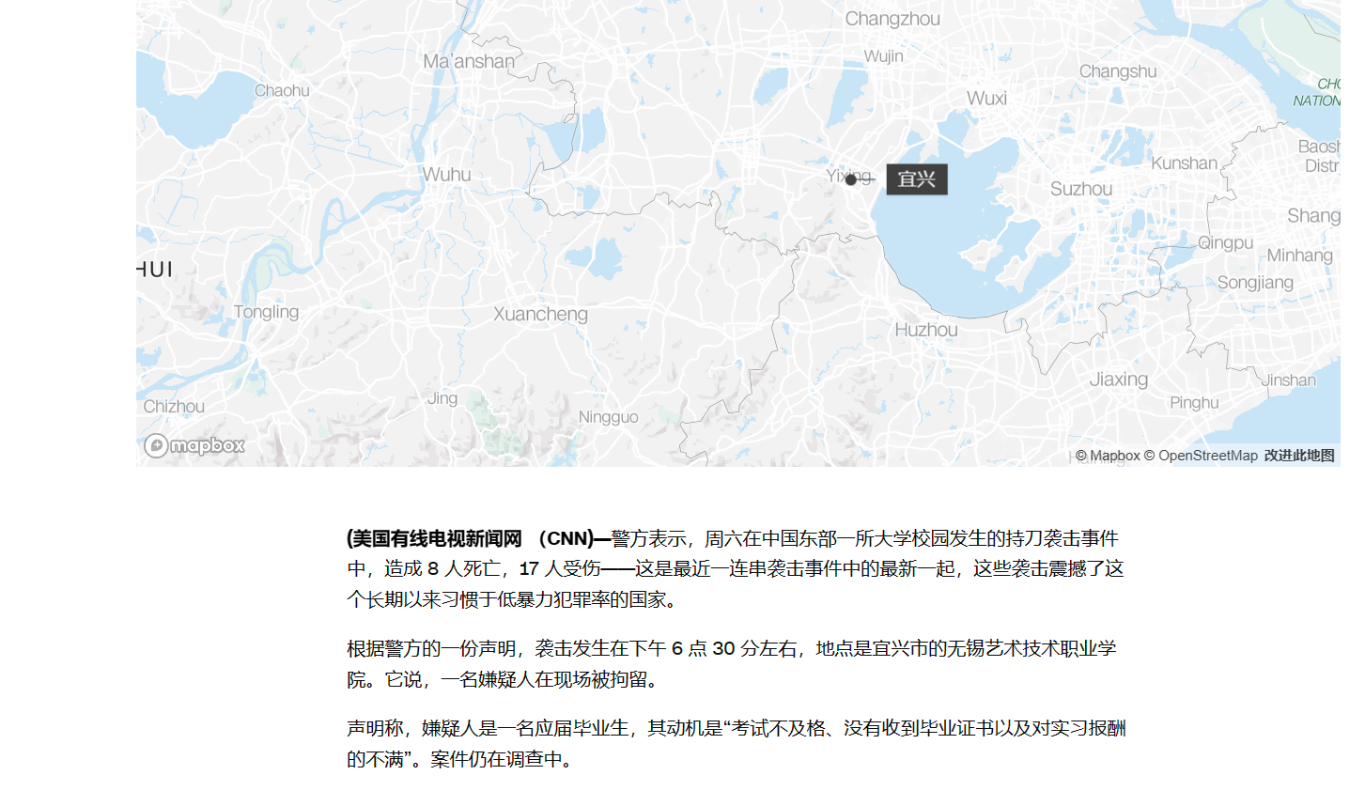Click the Jiaxing city label

1118,380
